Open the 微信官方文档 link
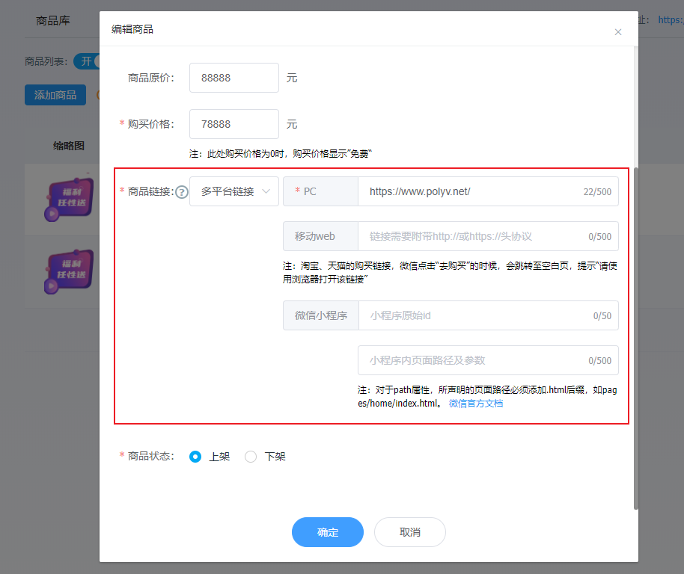This screenshot has width=684, height=574. coord(475,404)
